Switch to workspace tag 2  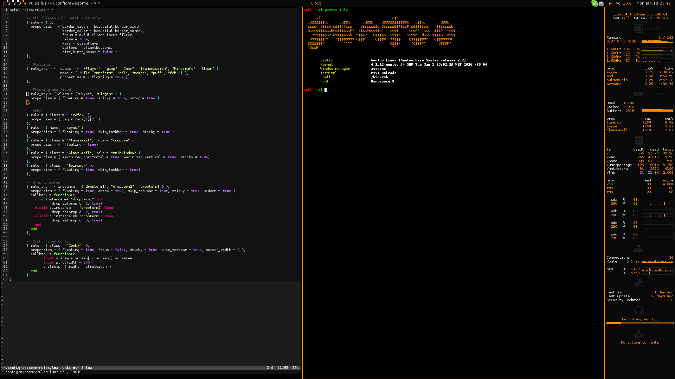point(14,3)
